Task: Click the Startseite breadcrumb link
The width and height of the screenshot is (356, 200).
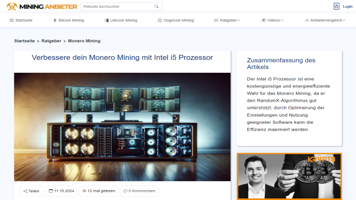Action: pyautogui.click(x=24, y=41)
